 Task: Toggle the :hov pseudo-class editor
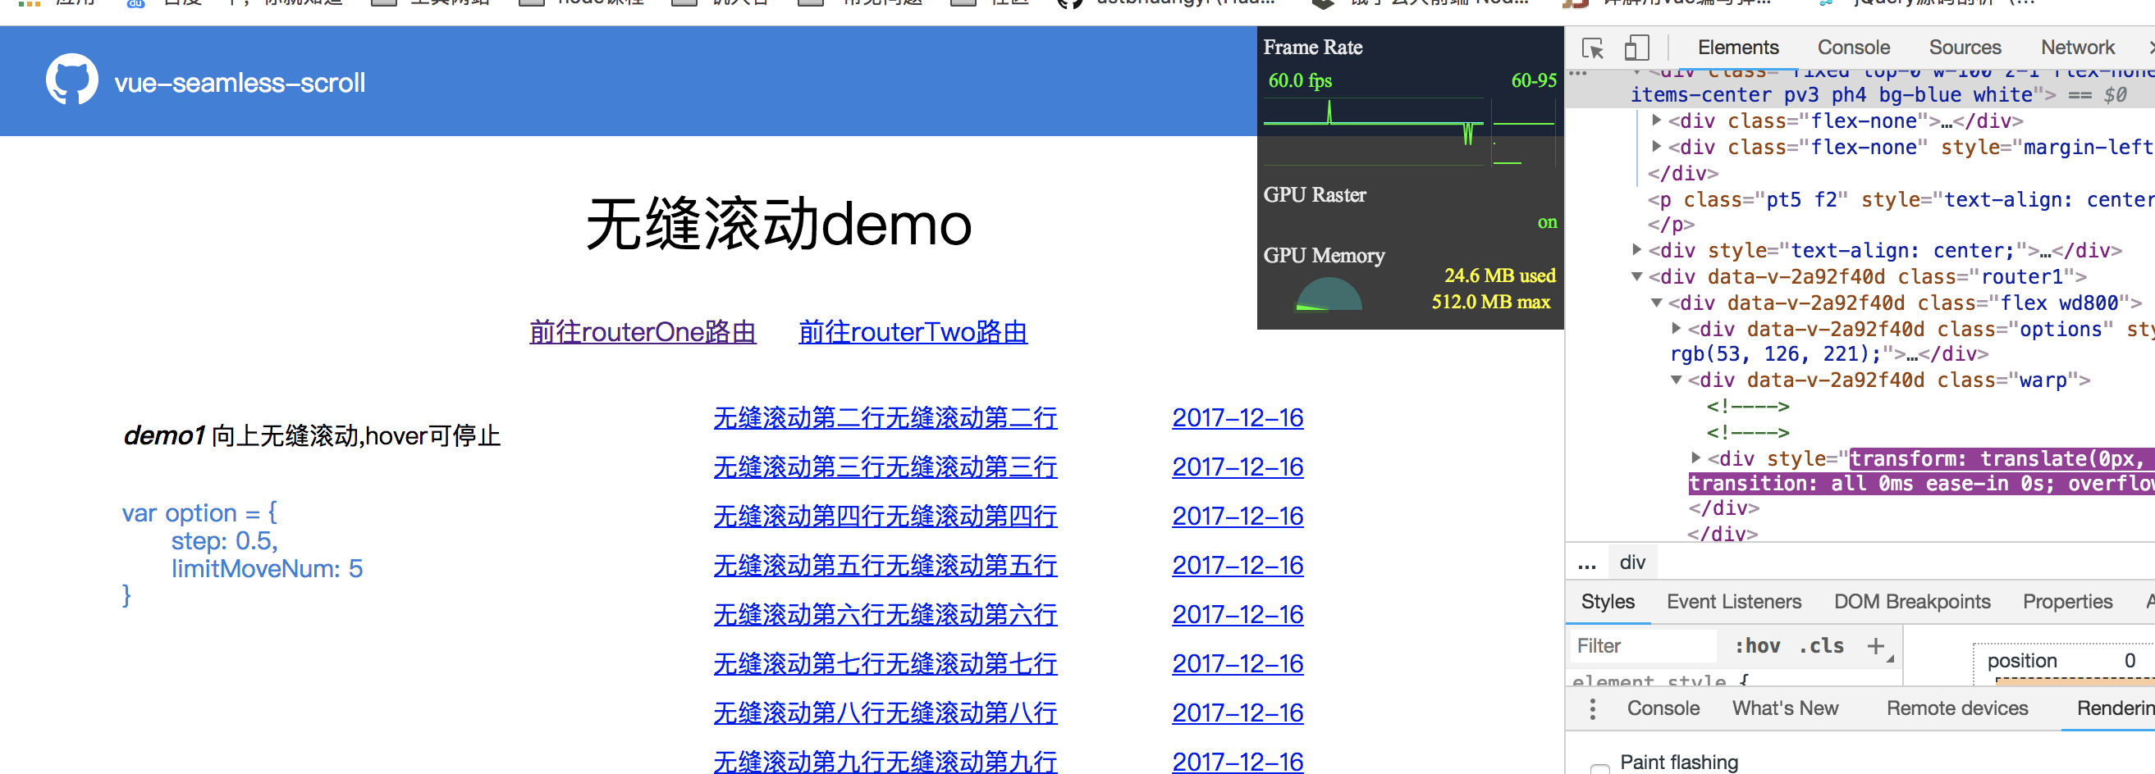pyautogui.click(x=1760, y=645)
